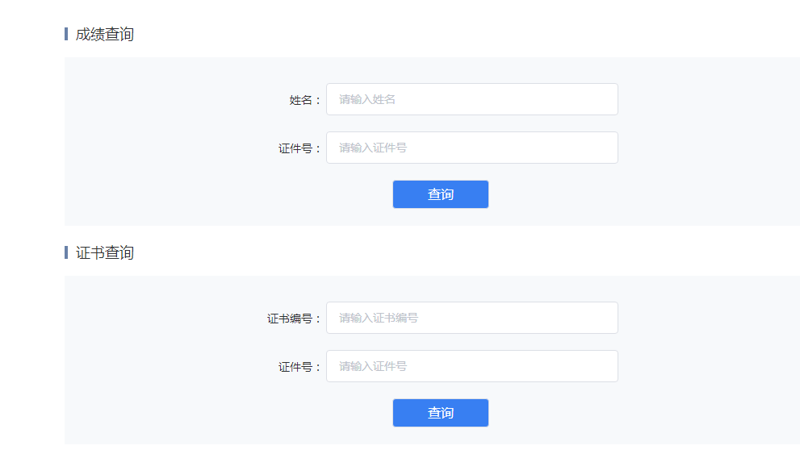The image size is (800, 454).
Task: Click the 证件号 label in 成绩查询 form
Action: [x=299, y=148]
